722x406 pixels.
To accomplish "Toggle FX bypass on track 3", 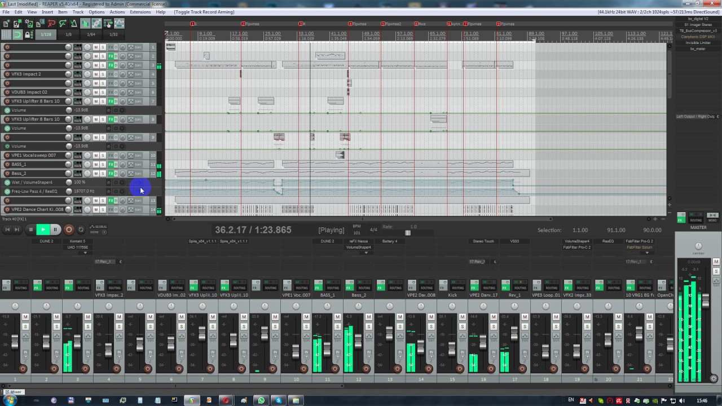I will [116, 65].
